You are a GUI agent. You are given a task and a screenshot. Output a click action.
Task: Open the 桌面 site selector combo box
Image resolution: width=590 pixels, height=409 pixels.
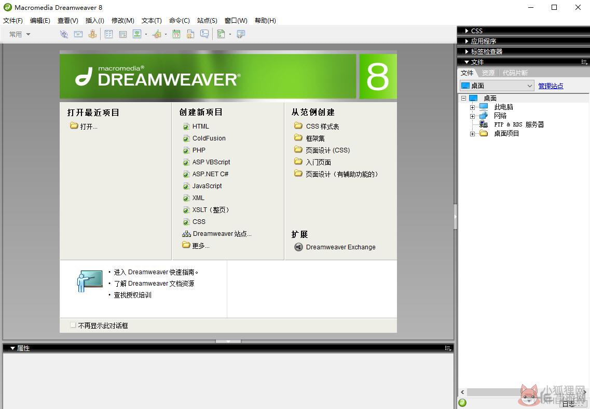pos(497,86)
